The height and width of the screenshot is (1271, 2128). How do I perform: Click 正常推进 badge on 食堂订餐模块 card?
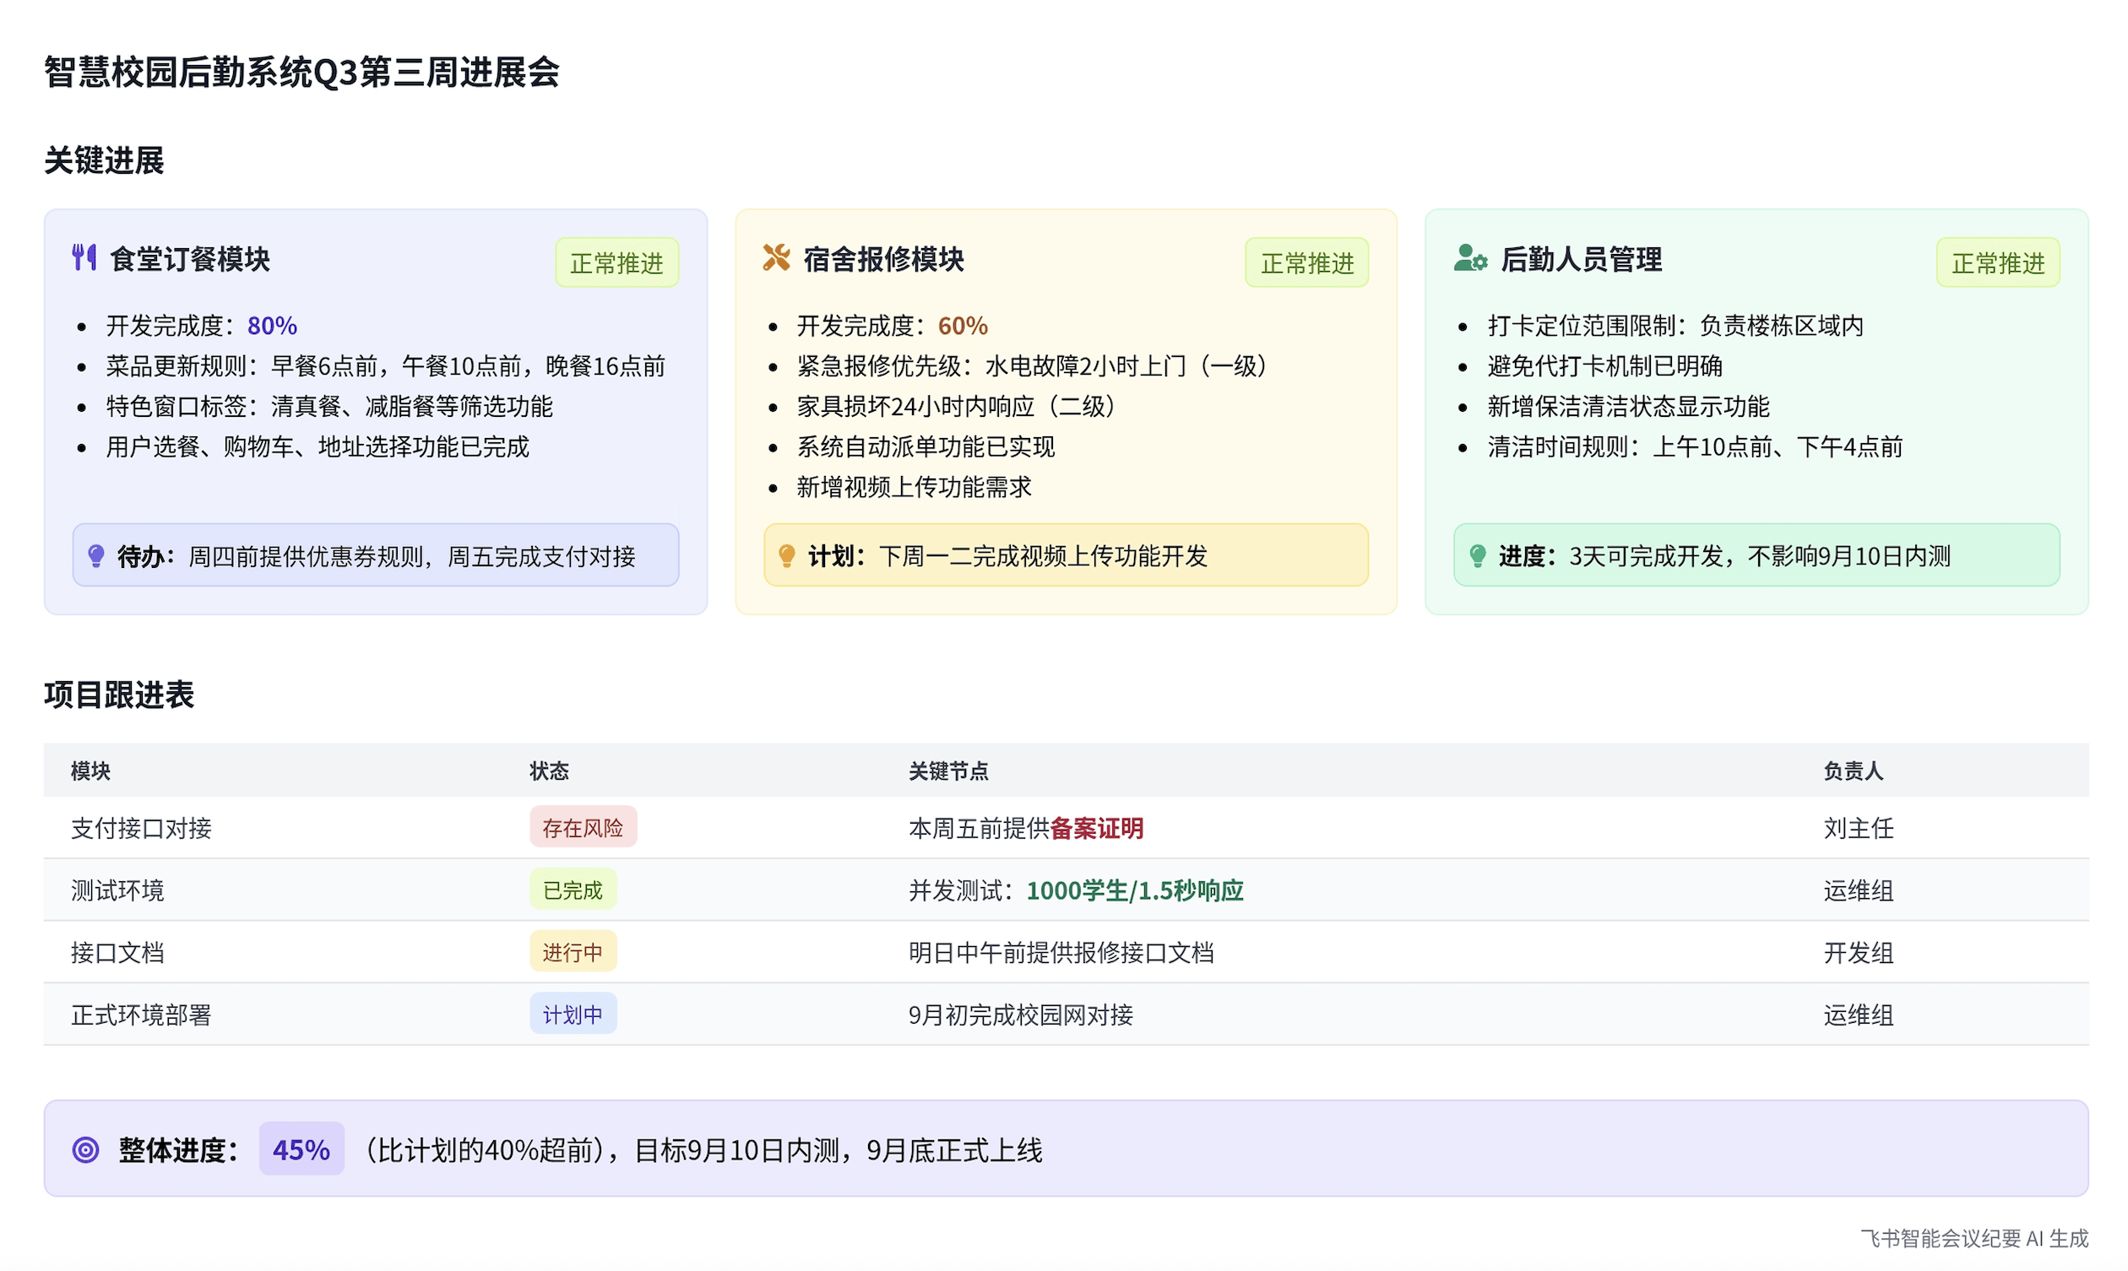pos(616,263)
